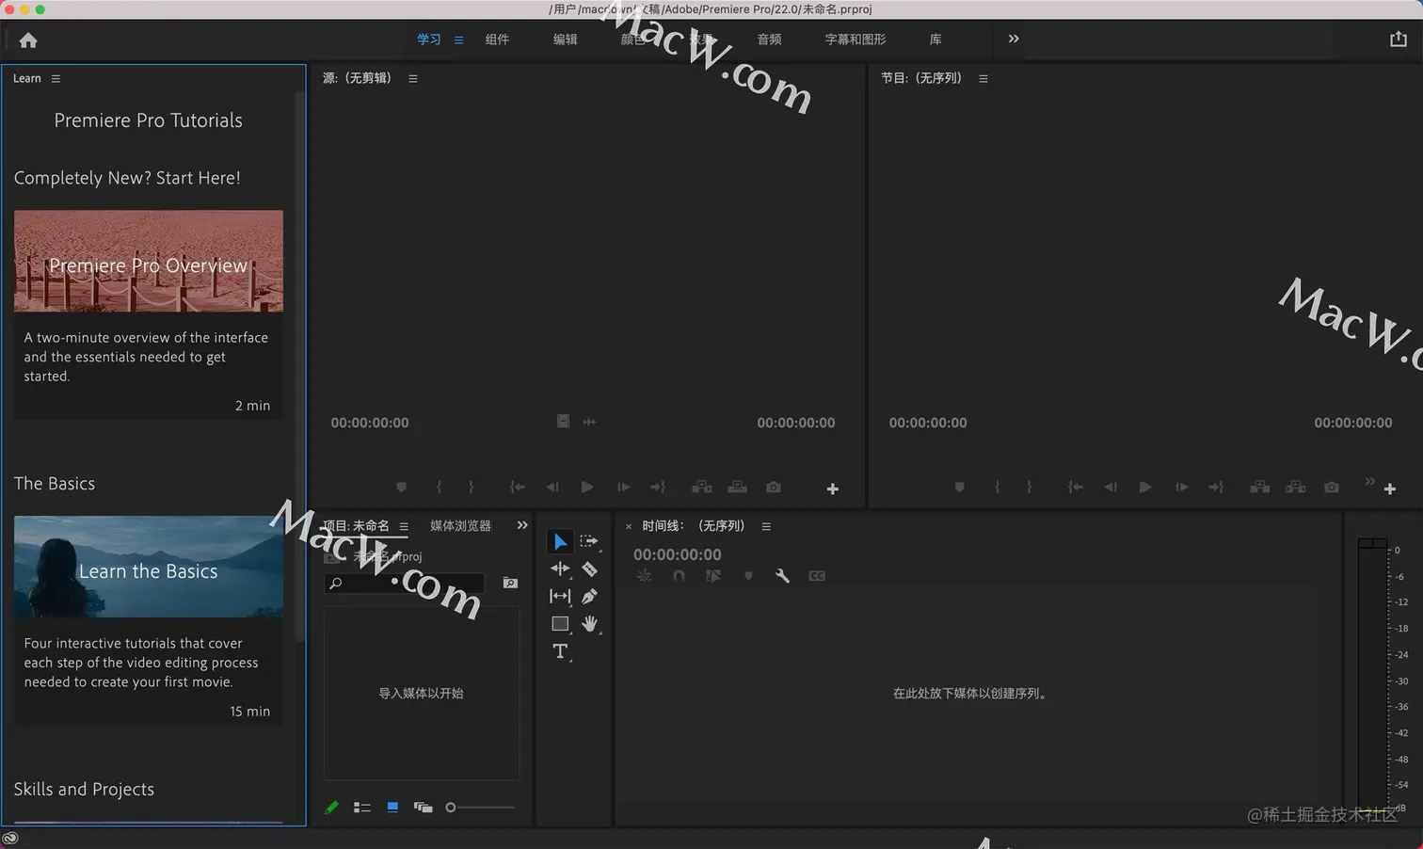Open the Learn panel menu
1423x849 pixels.
point(56,79)
